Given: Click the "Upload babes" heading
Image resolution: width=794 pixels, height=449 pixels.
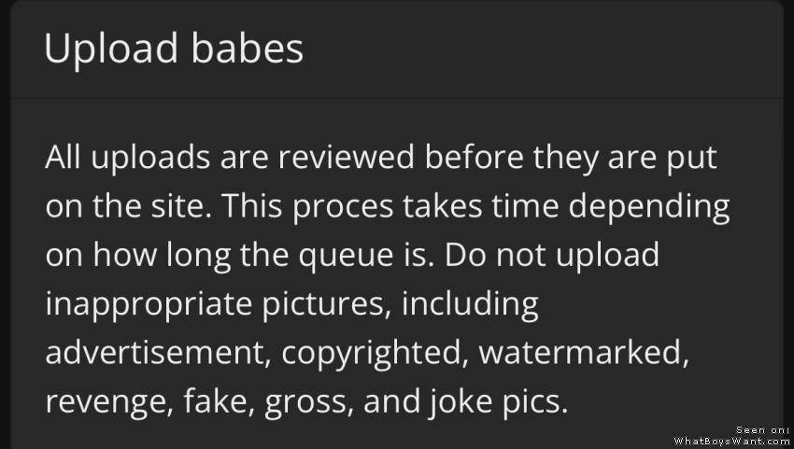Looking at the screenshot, I should (174, 49).
